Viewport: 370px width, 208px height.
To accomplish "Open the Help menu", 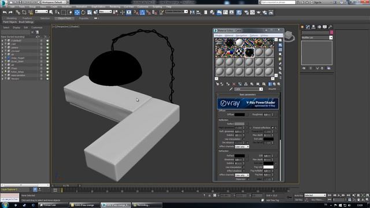I will point(168,7).
